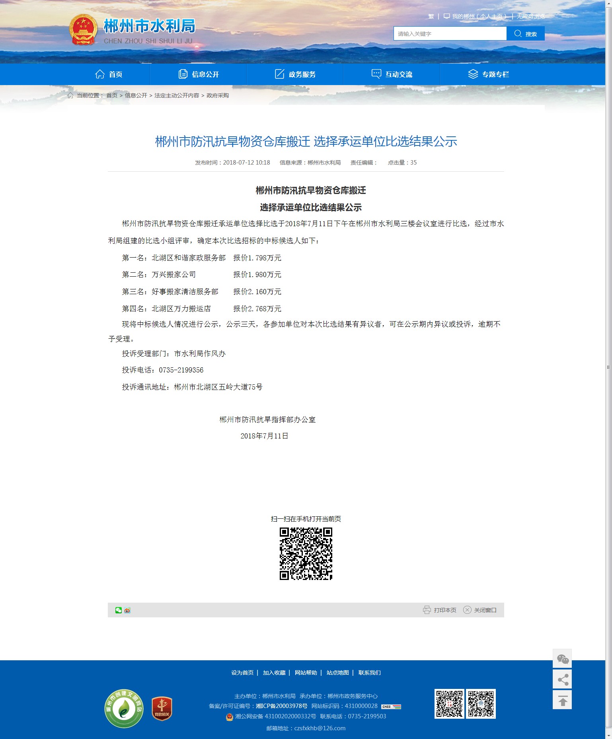Click the article page QR code image
The image size is (612, 739).
306,553
